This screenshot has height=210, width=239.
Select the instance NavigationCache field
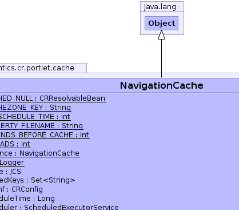pos(39,153)
